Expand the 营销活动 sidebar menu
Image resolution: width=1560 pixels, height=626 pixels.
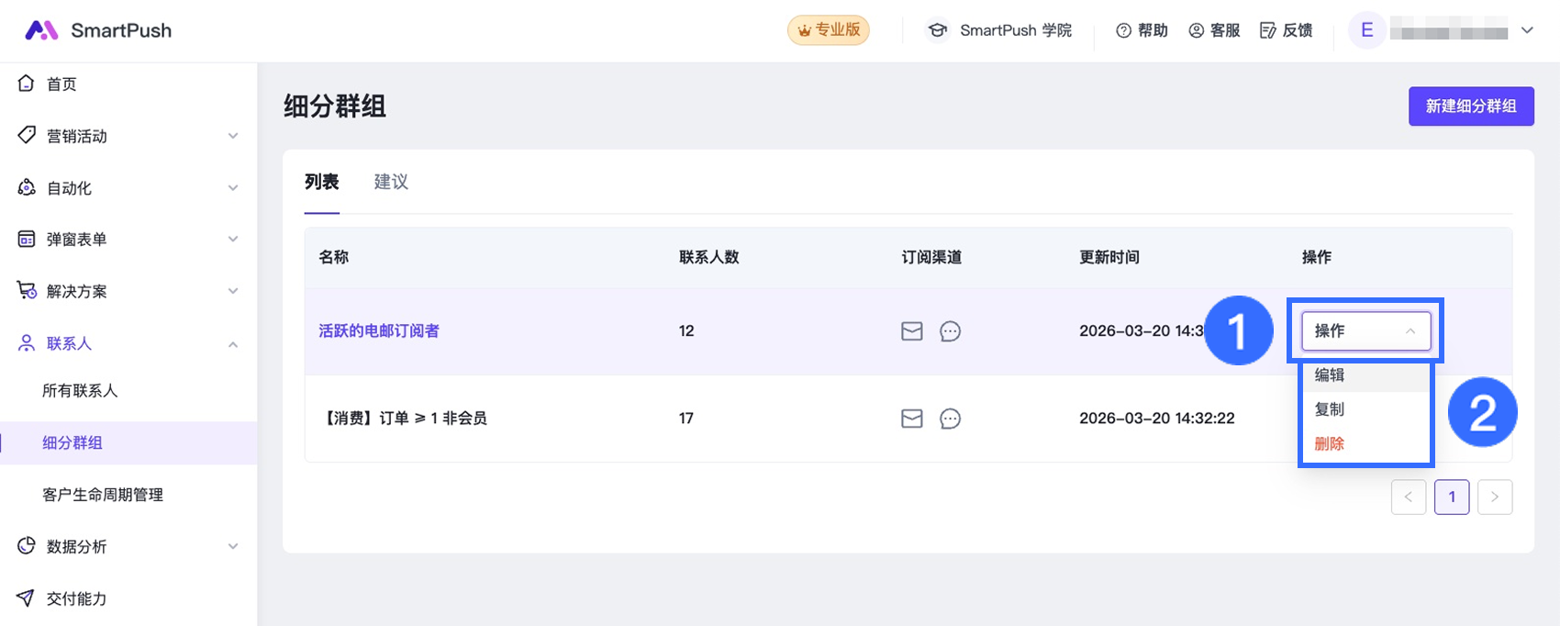pos(128,136)
